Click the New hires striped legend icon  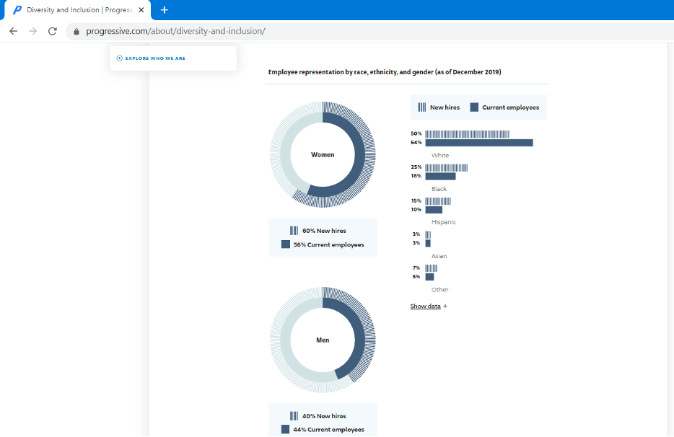[x=421, y=107]
